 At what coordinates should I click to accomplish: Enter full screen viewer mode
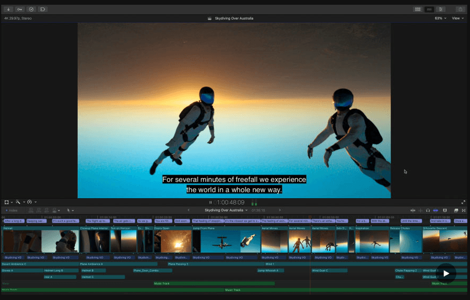(464, 202)
